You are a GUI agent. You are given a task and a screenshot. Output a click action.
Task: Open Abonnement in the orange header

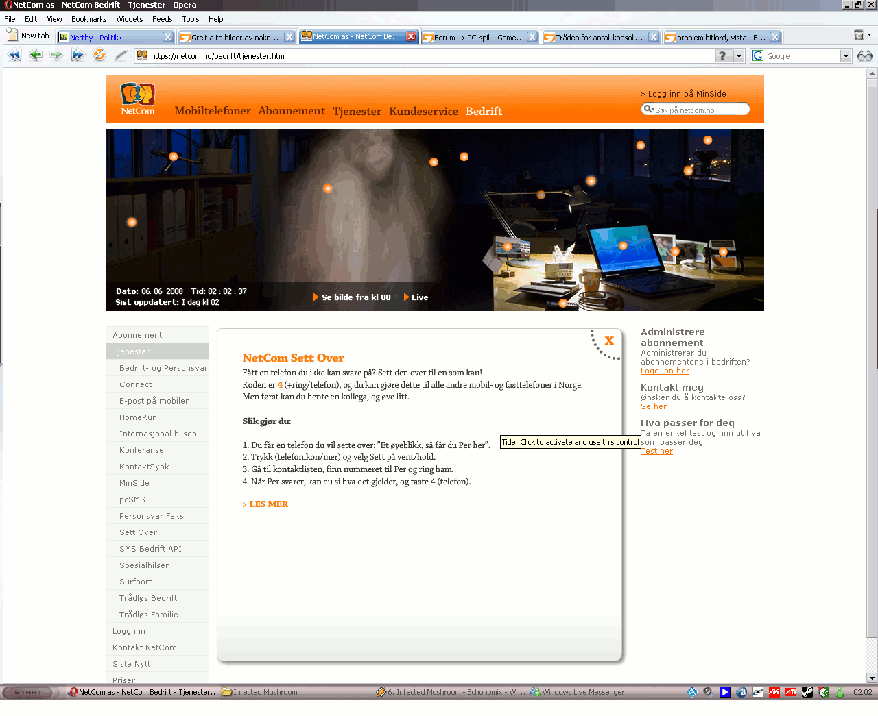tap(292, 111)
